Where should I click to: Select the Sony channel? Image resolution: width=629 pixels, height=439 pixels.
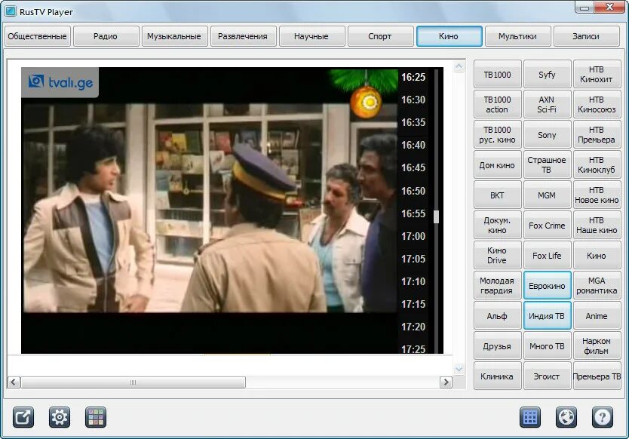pos(547,135)
